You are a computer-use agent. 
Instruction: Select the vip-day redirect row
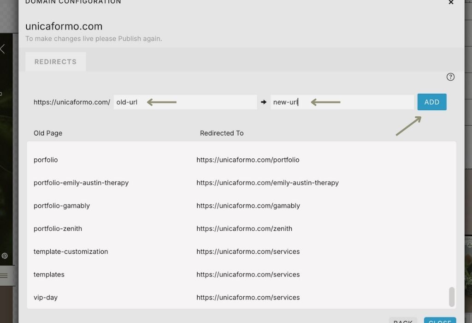click(x=46, y=297)
